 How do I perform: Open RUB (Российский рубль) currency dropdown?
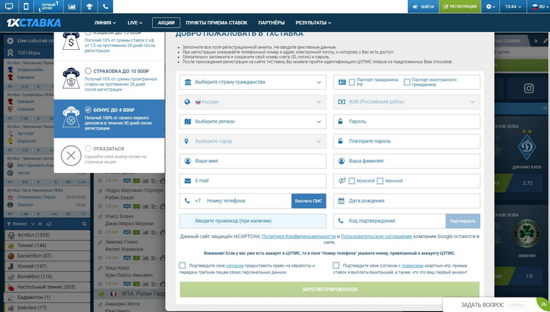coord(407,102)
